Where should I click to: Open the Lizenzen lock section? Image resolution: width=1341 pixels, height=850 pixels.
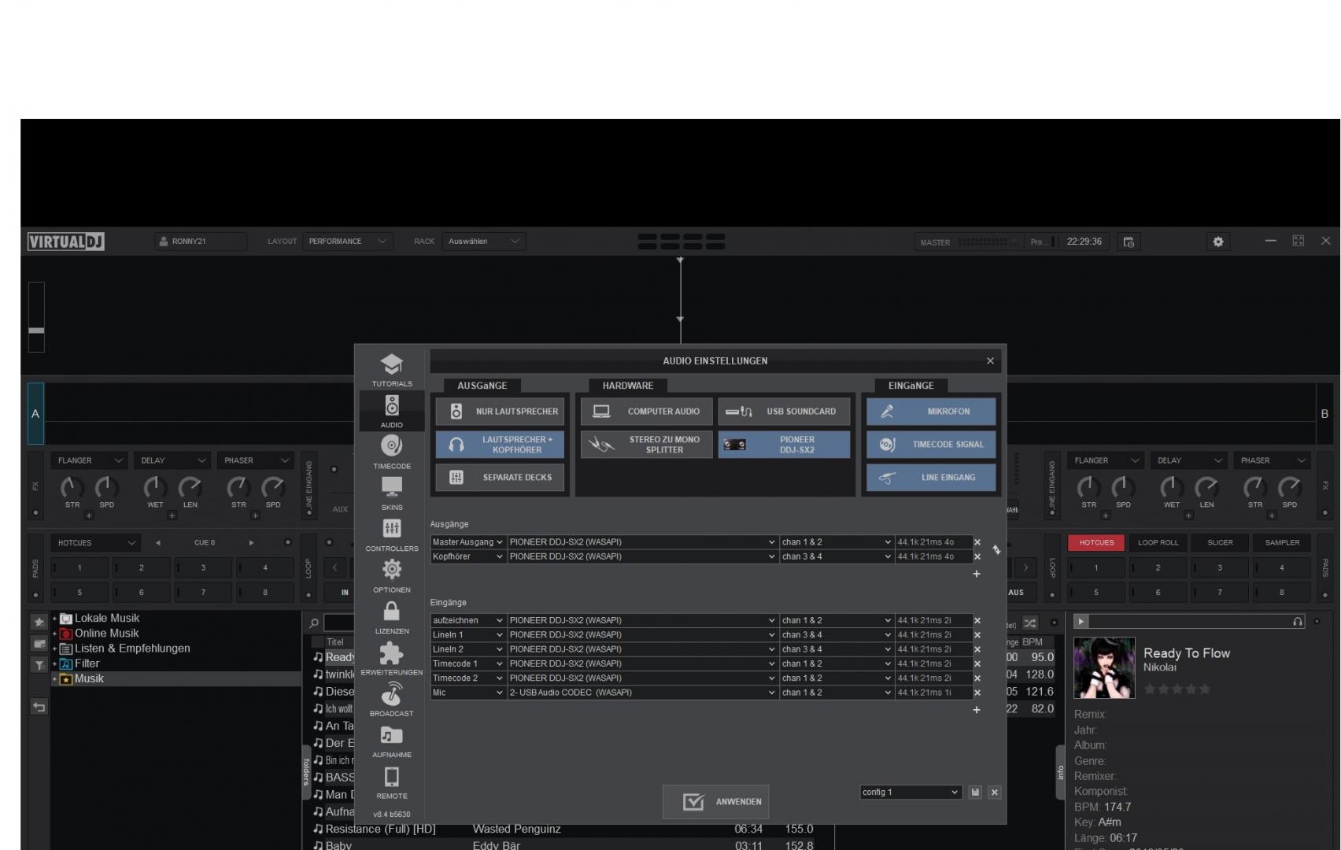392,617
